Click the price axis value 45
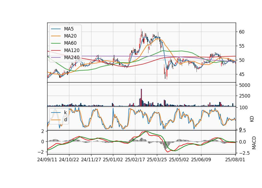The width and height of the screenshot is (262, 188). [x=242, y=74]
